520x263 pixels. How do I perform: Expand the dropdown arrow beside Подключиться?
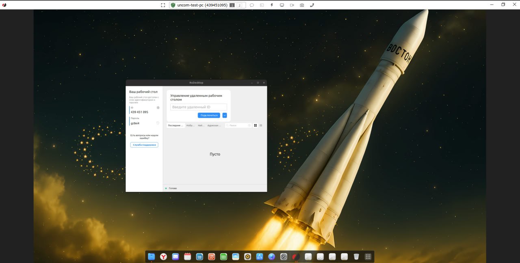point(225,115)
